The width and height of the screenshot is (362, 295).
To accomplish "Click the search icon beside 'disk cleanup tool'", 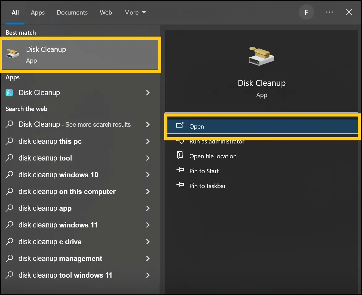I will [x=9, y=158].
